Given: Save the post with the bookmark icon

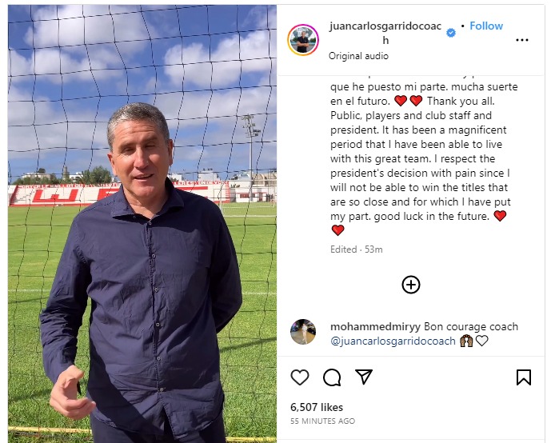Looking at the screenshot, I should tap(524, 377).
